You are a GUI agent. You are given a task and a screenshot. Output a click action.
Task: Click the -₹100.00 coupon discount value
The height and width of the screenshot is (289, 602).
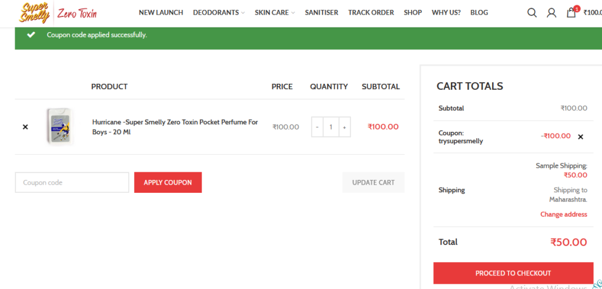click(x=556, y=136)
